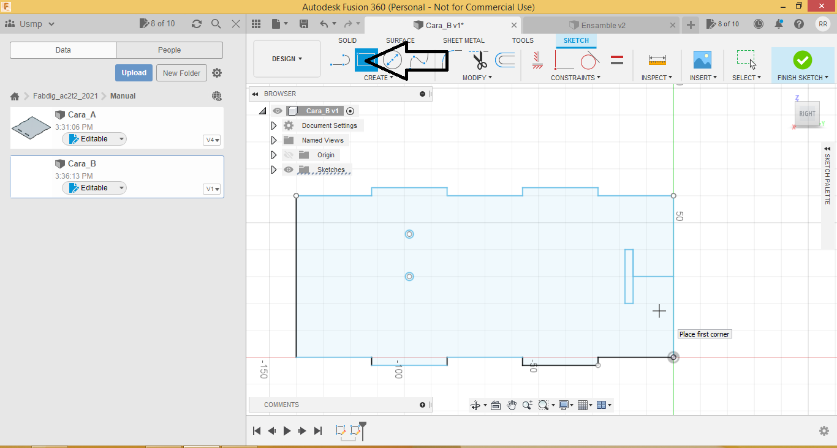Show the hidden Origin folder
837x448 pixels.
pyautogui.click(x=289, y=155)
